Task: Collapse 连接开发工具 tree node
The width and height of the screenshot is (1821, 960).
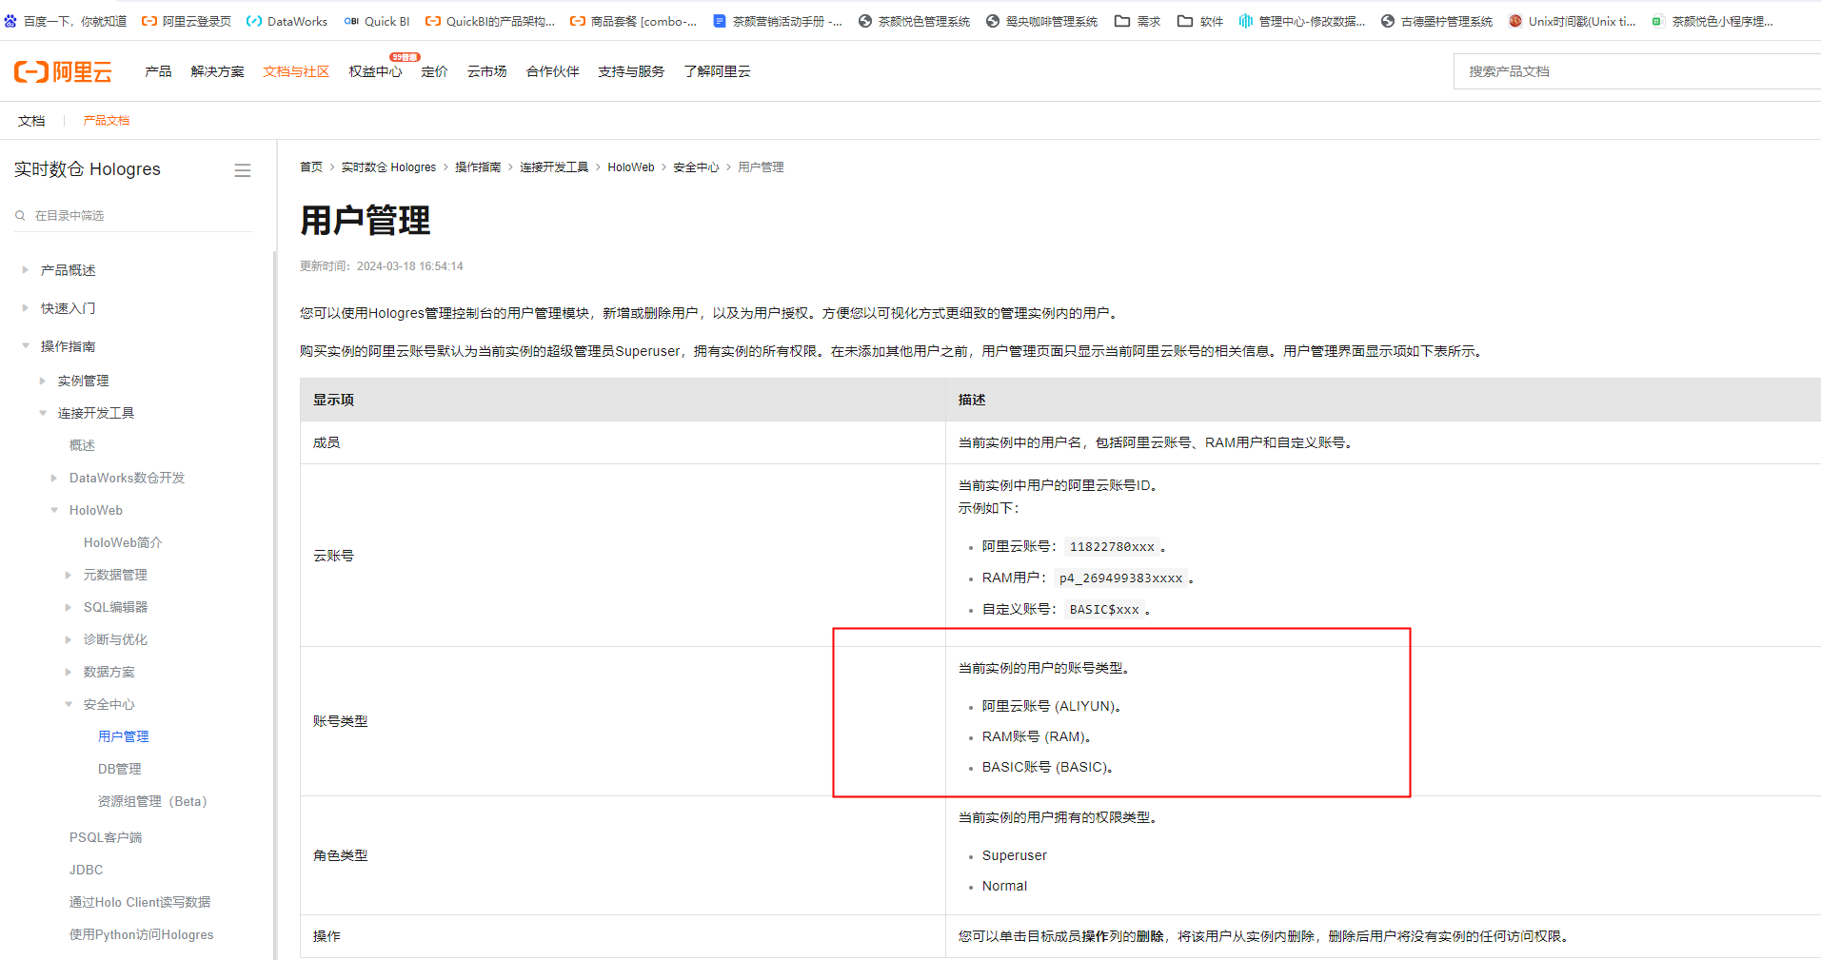Action: (42, 413)
